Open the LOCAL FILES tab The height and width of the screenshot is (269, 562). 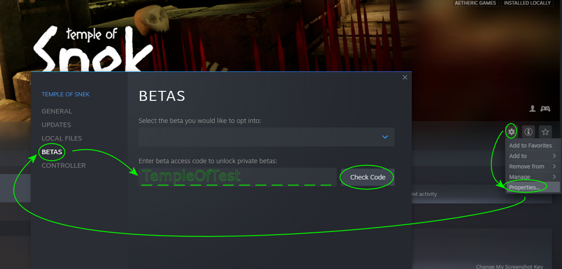point(62,138)
